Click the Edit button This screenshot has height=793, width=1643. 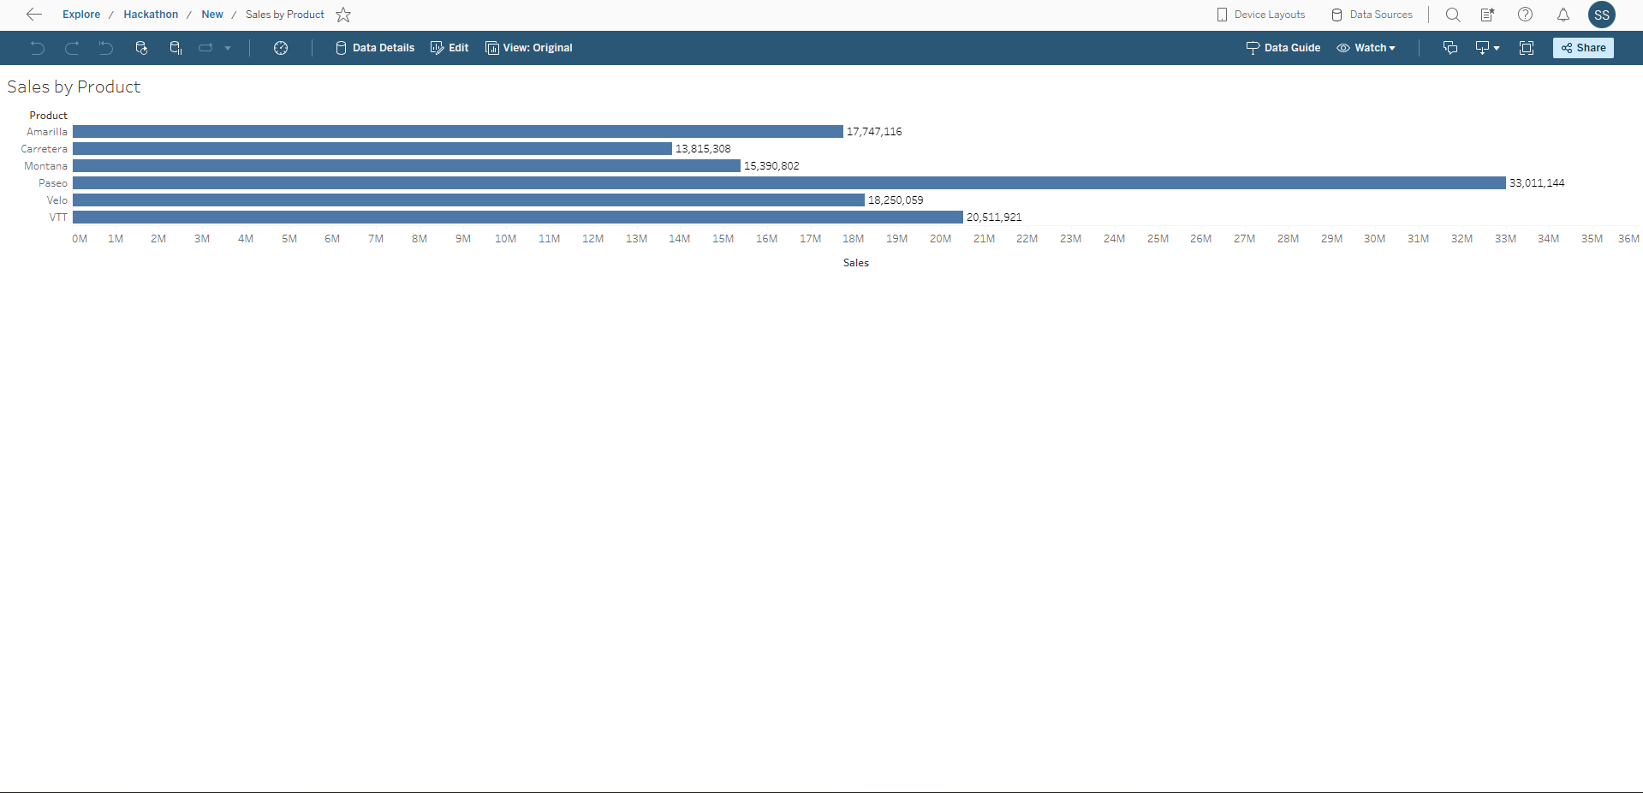coord(449,48)
